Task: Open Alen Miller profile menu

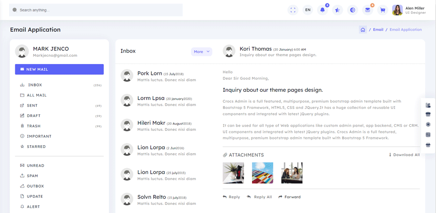Action: pyautogui.click(x=409, y=10)
